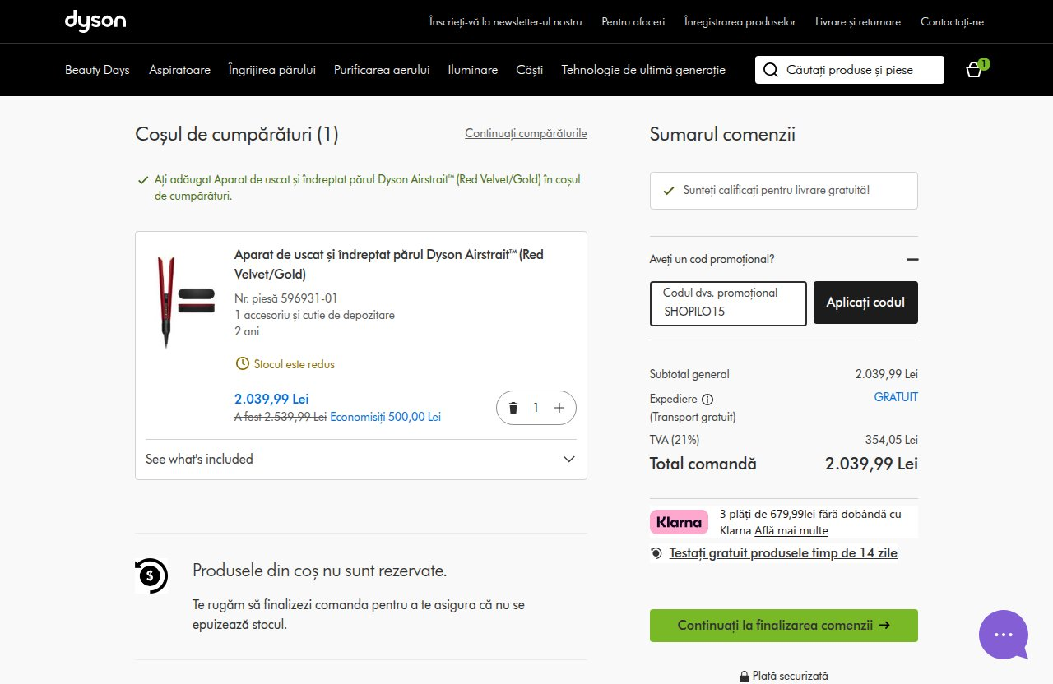The width and height of the screenshot is (1053, 684).
Task: Click the Coșul de cumpărături heading
Action: (x=237, y=134)
